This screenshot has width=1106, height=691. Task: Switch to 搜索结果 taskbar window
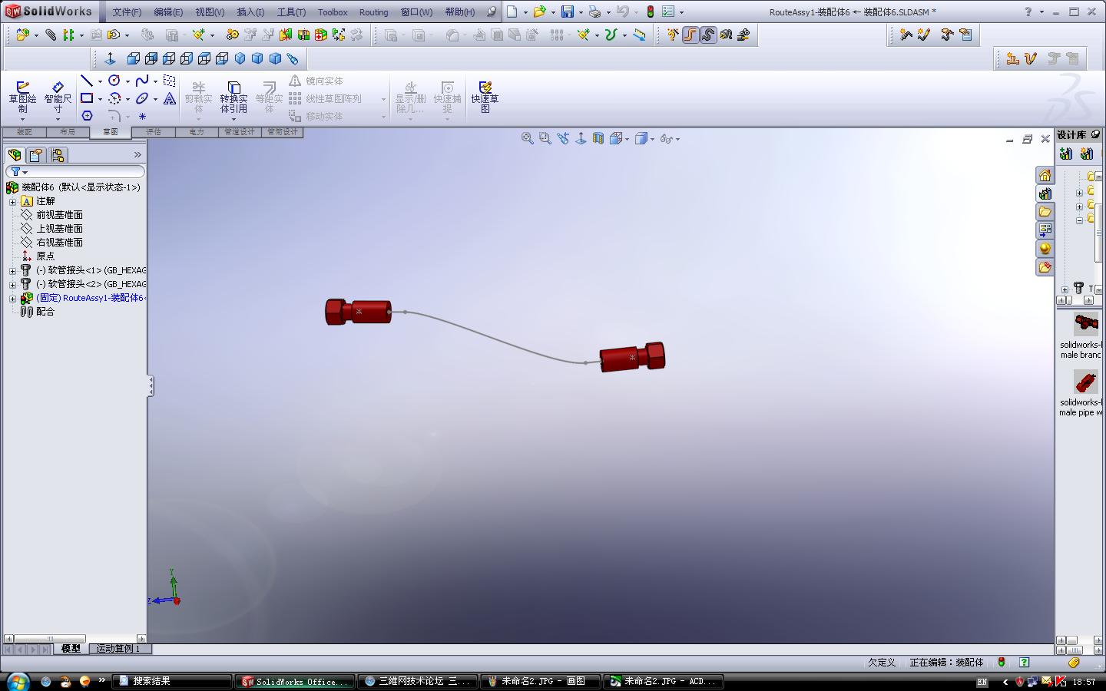pyautogui.click(x=172, y=681)
